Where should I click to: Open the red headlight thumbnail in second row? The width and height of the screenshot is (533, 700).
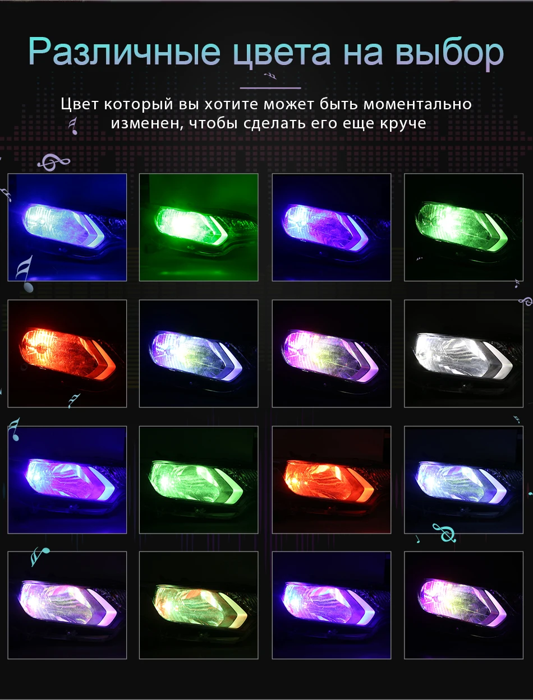click(67, 353)
